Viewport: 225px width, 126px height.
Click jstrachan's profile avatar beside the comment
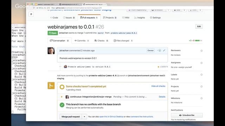tap(51, 50)
